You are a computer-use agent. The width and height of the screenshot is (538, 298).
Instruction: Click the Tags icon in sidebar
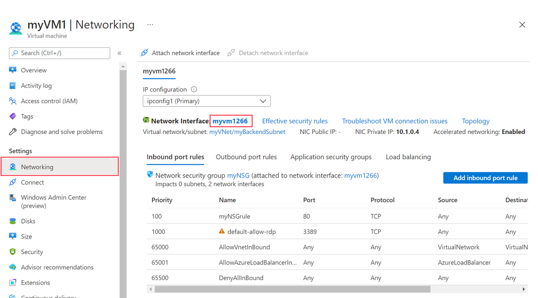tap(13, 116)
